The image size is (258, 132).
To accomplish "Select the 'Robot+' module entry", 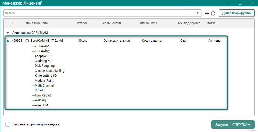I will coord(40,90).
